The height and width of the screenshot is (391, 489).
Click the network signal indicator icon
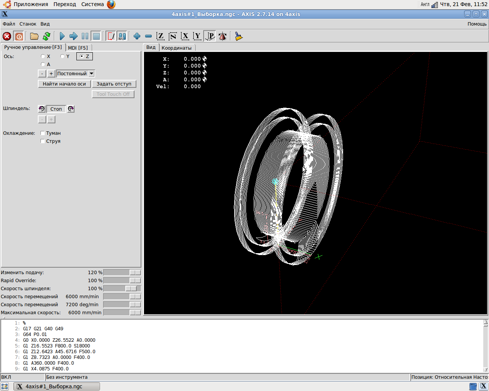(435, 5)
